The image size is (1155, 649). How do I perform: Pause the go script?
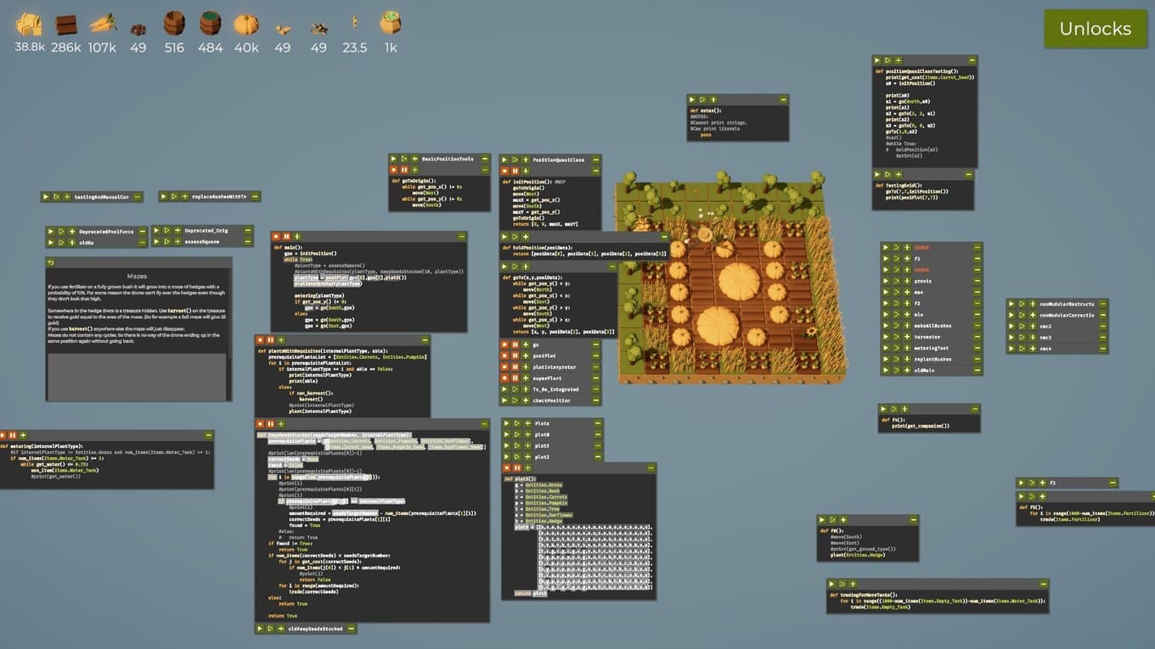(516, 345)
